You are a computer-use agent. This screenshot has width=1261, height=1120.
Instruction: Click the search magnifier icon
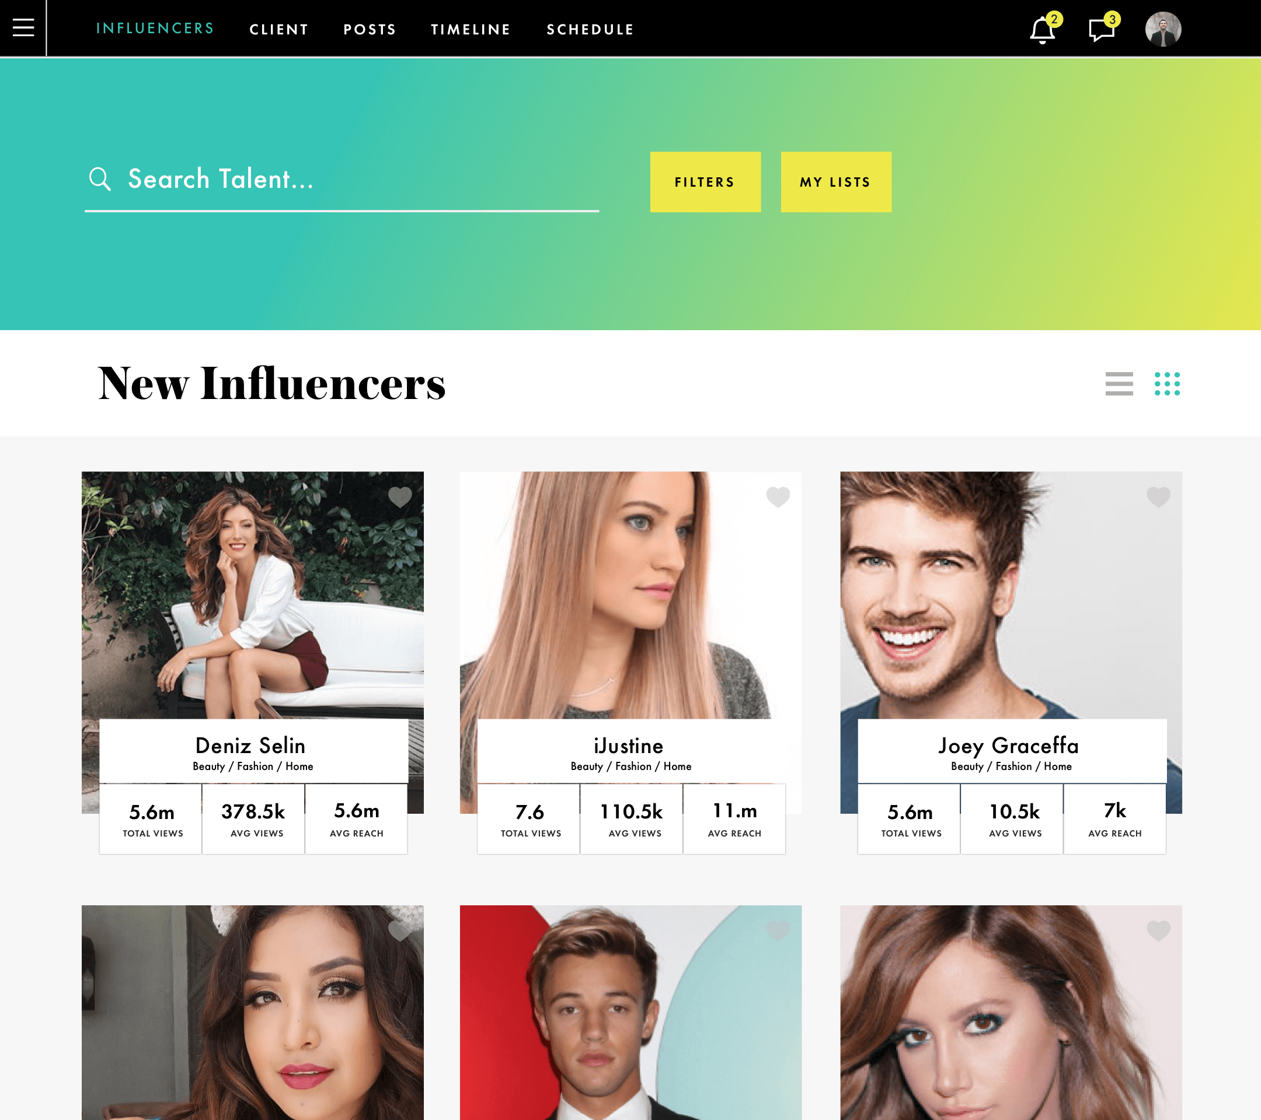coord(100,179)
